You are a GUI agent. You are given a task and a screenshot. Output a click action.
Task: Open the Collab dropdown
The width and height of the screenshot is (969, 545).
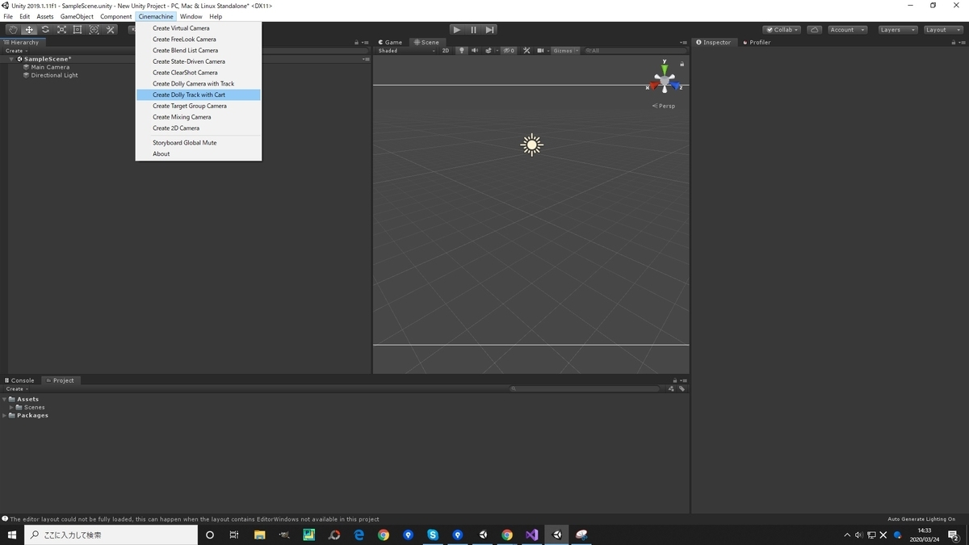coord(782,30)
